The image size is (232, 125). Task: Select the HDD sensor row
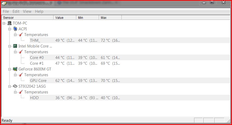click(130, 98)
